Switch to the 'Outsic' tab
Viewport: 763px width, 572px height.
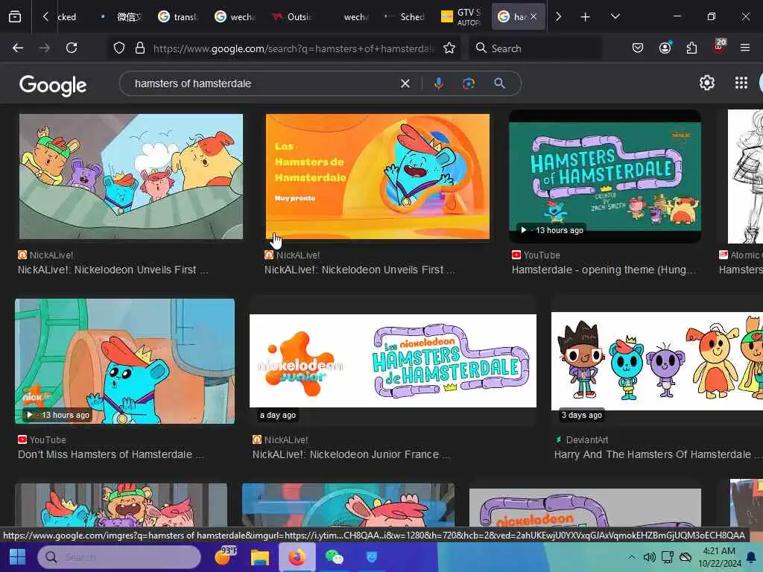[x=291, y=17]
